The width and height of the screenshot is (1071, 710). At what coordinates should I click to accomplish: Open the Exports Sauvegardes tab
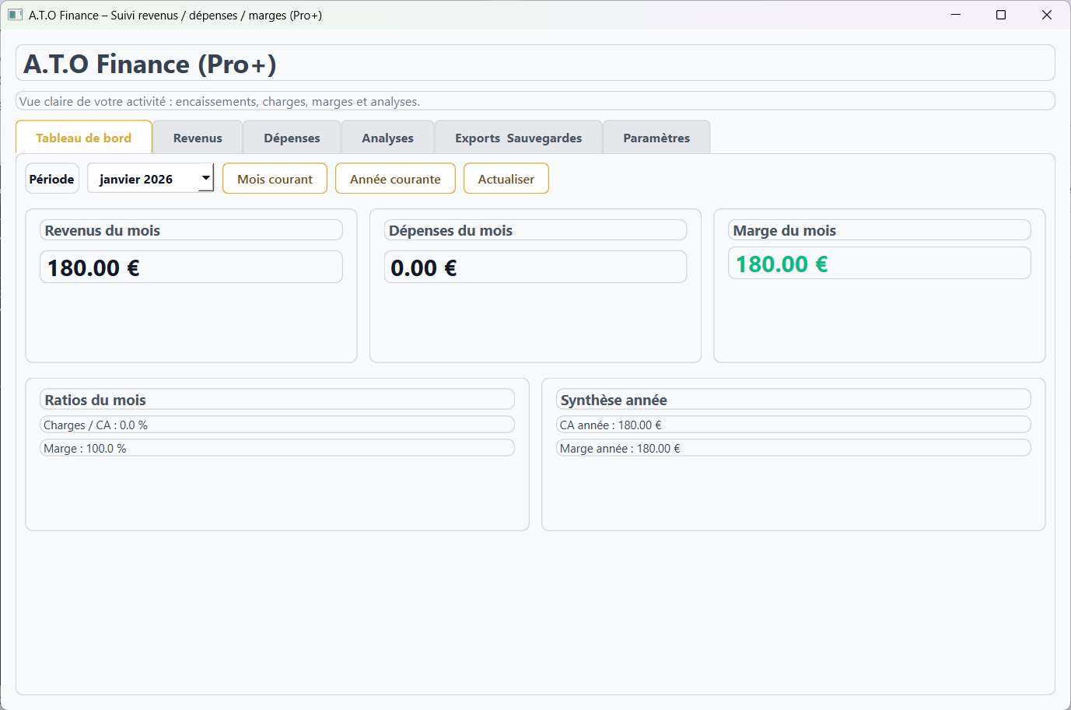point(517,137)
